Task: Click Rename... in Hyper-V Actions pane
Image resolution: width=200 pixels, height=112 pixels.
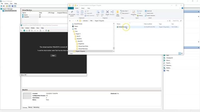Action: point(169,65)
